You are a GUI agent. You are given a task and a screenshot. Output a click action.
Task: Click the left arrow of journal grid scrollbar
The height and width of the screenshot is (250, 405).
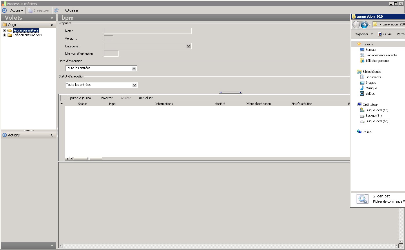pyautogui.click(x=72, y=159)
